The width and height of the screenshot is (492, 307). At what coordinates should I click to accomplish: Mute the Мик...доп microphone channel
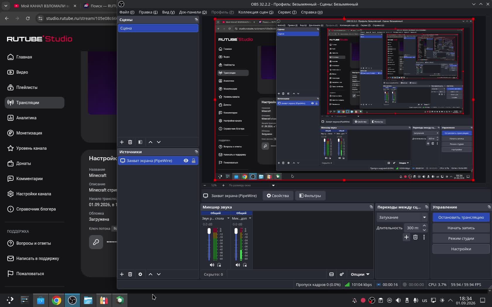pyautogui.click(x=238, y=265)
